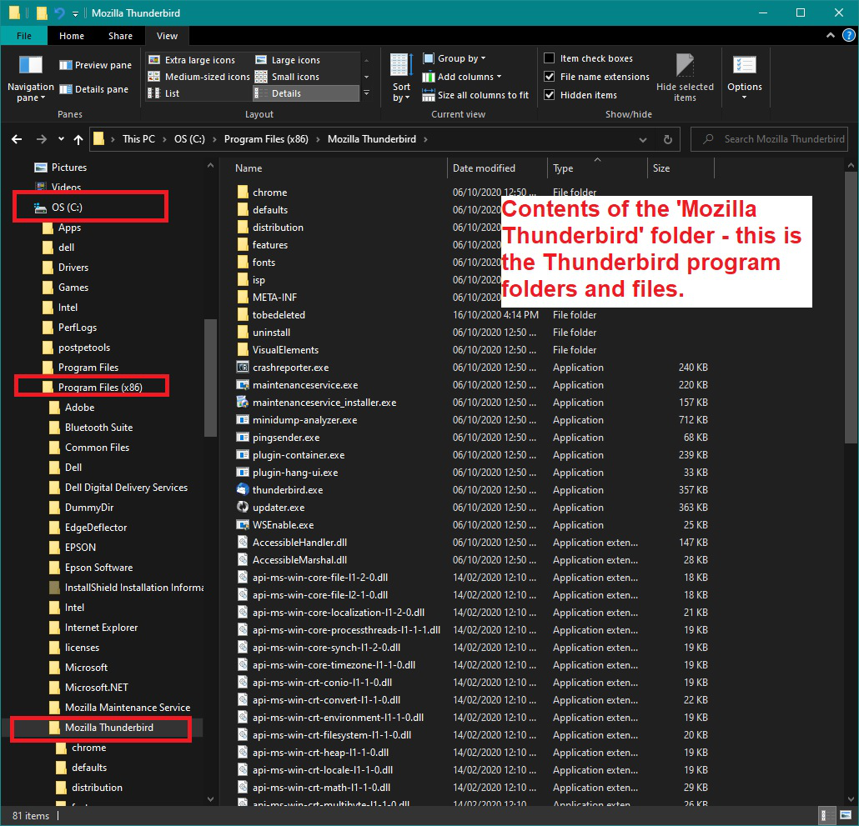Click the thunderbird.exe application icon
This screenshot has height=826, width=859.
243,490
